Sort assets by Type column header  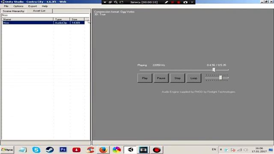click(x=62, y=19)
